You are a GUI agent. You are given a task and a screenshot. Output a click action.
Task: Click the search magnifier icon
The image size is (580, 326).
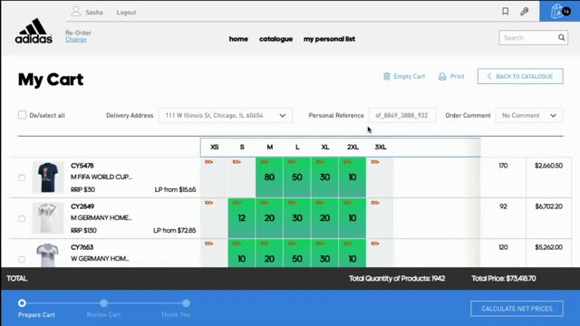(562, 38)
